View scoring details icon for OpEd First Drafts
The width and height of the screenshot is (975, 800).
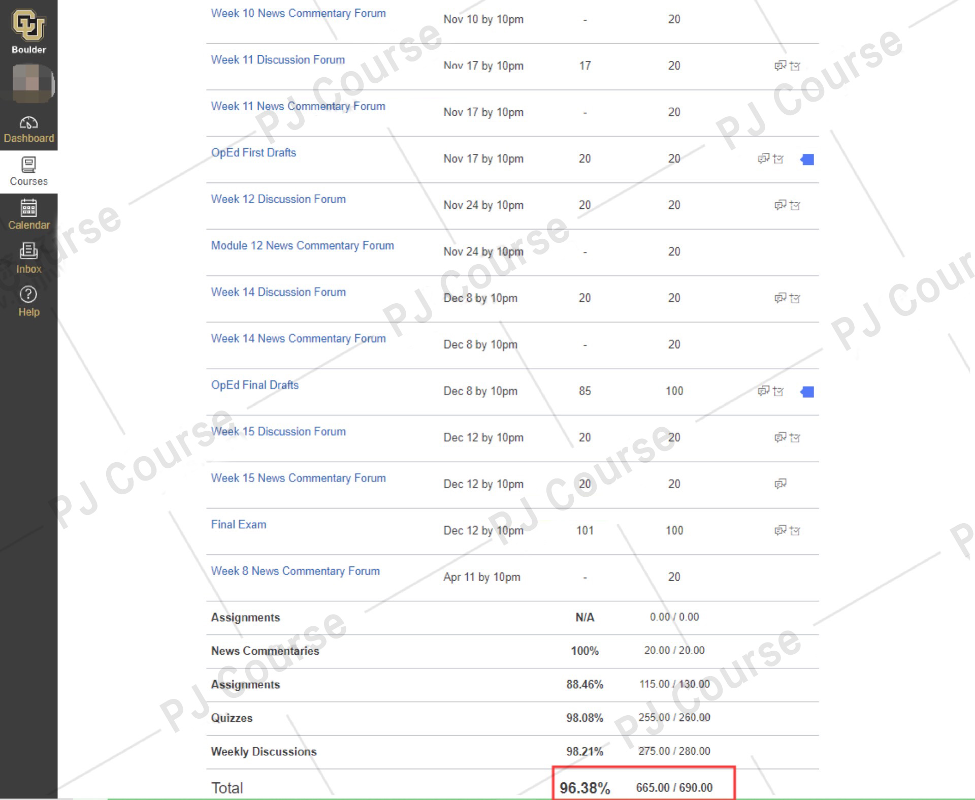pos(778,159)
